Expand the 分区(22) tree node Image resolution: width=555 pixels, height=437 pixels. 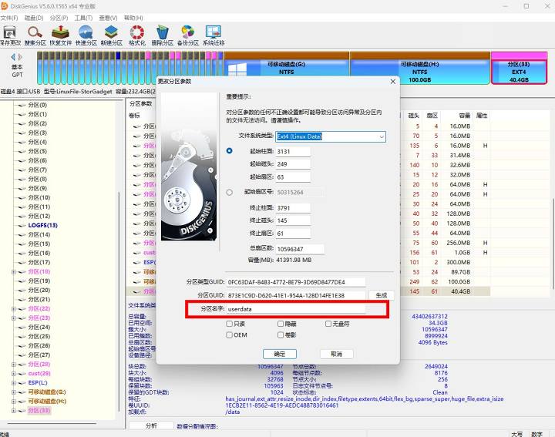[13, 309]
